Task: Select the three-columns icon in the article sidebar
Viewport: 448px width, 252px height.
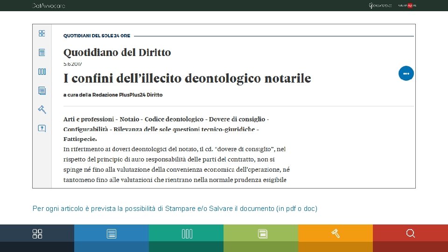Action: (42, 71)
